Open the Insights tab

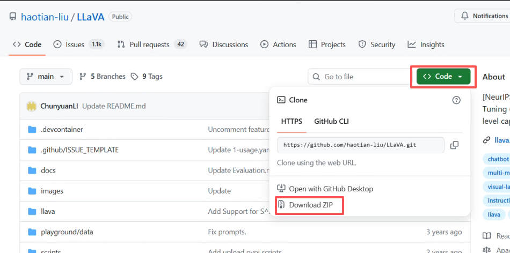(426, 44)
